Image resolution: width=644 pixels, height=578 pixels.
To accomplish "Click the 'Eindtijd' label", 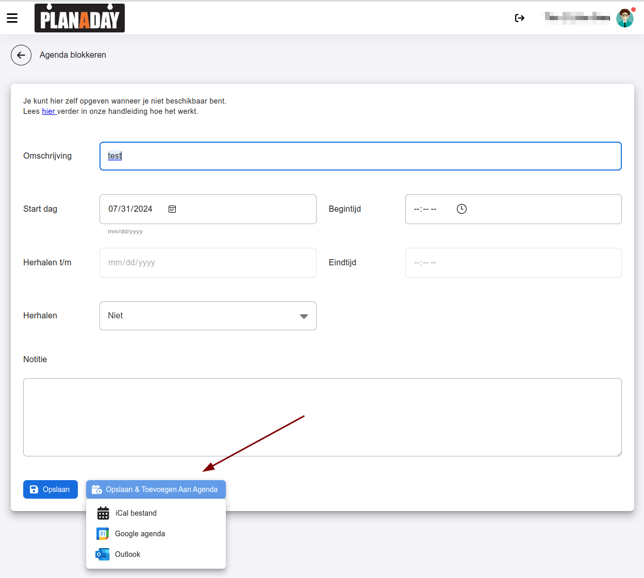I will pos(342,263).
